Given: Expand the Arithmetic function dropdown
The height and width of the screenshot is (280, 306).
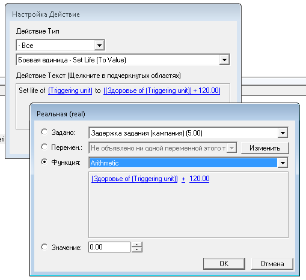Looking at the screenshot, I should pyautogui.click(x=283, y=163).
